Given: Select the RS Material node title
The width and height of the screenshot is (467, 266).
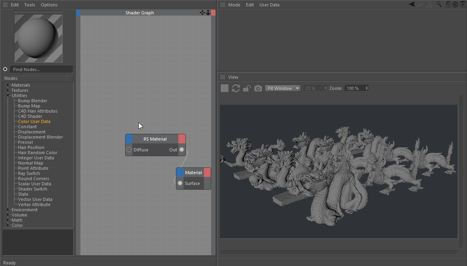Looking at the screenshot, I should click(155, 139).
